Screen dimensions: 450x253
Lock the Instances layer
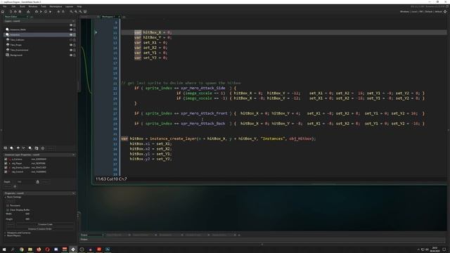(75, 34)
